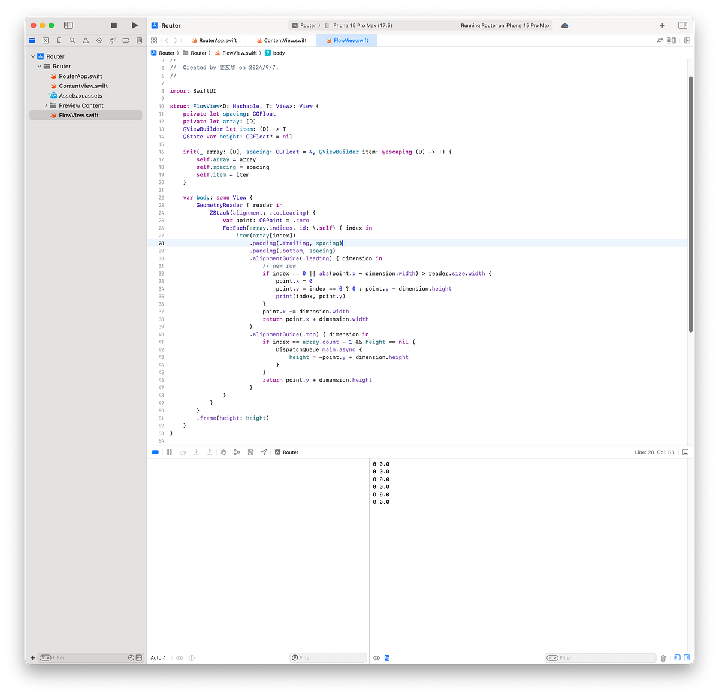Switch to the ContentView.swift tab

(282, 40)
